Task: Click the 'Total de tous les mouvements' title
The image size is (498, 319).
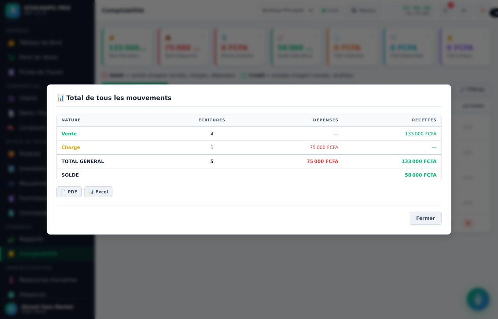Action: (119, 98)
